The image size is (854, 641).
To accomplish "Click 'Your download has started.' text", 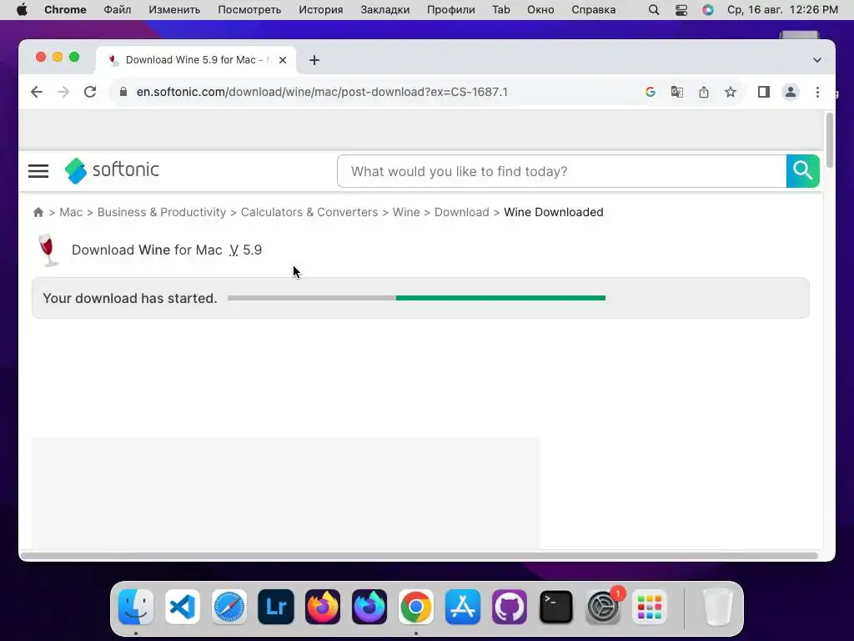I will (129, 298).
